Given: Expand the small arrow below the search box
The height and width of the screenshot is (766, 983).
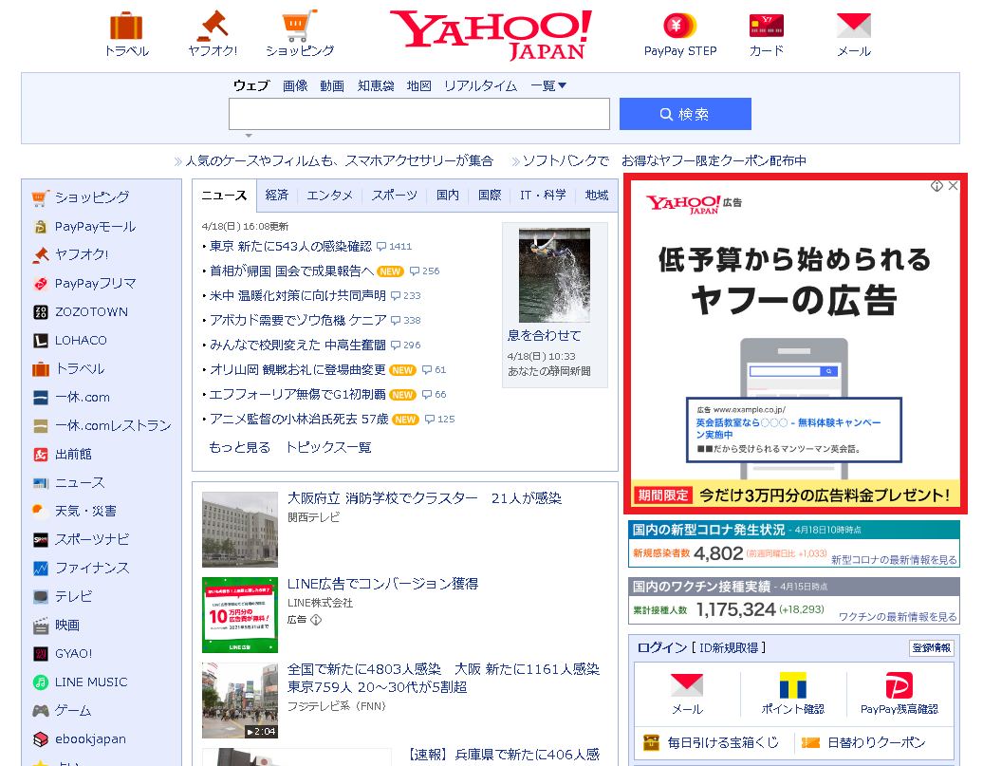Looking at the screenshot, I should tap(249, 136).
